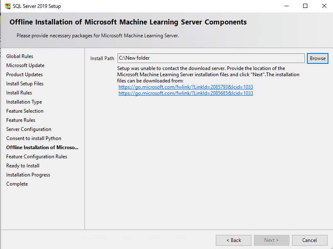The width and height of the screenshot is (333, 249).
Task: Select Global Rules step
Action: click(x=20, y=56)
